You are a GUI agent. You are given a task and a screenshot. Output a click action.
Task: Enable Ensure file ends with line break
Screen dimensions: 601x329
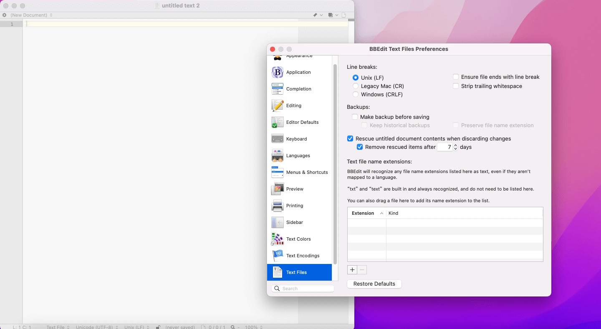click(x=456, y=77)
